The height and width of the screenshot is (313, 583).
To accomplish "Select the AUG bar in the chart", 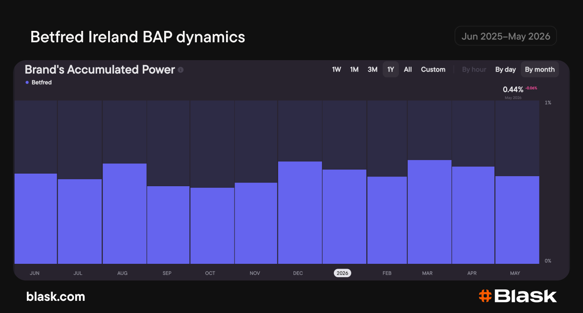I will 124,214.
